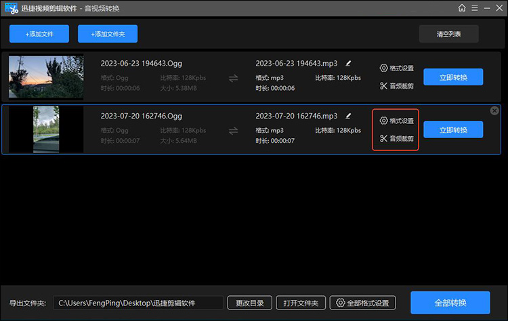
Task: Click filename 2023-07-20 162746.Ogg
Action: [142, 116]
